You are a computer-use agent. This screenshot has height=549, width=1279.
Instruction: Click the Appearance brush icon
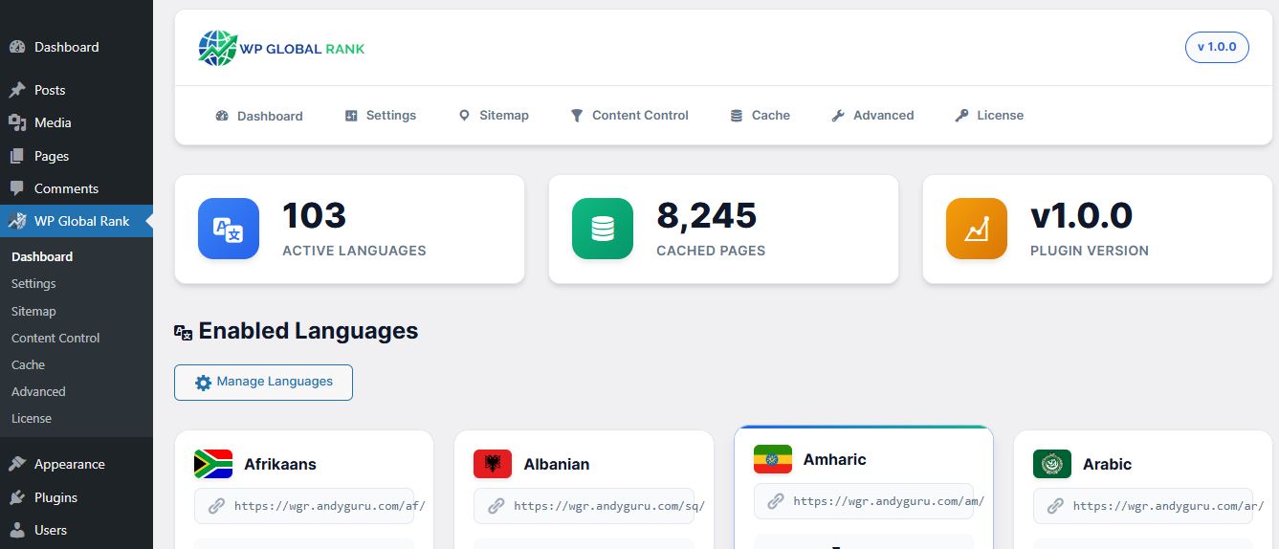(x=17, y=464)
